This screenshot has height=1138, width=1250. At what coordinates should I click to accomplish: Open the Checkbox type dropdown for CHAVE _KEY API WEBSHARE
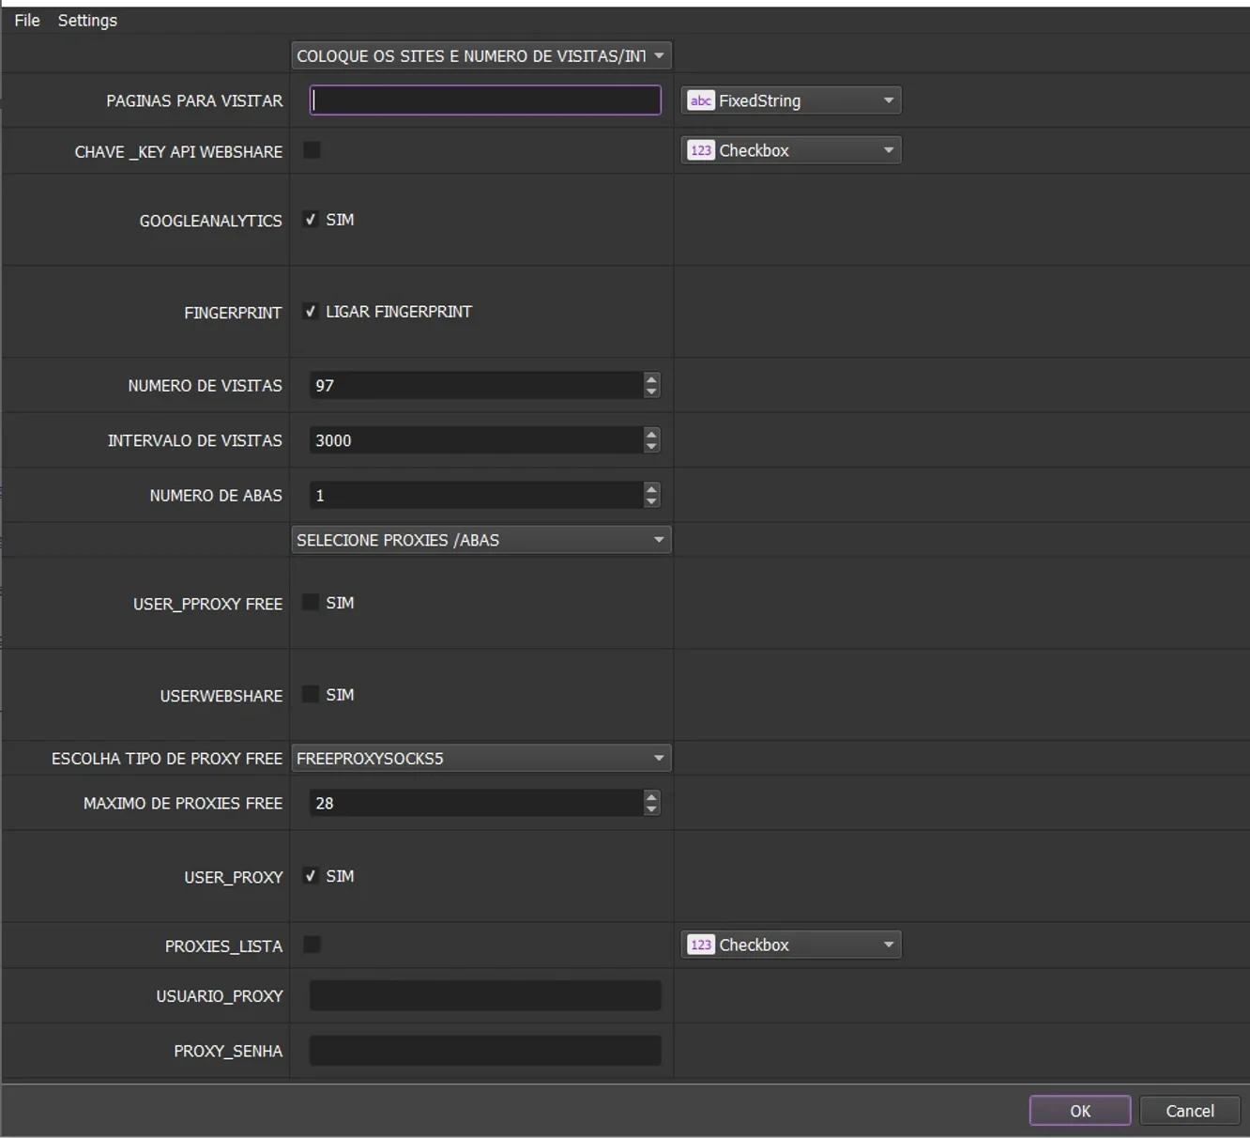(x=791, y=150)
